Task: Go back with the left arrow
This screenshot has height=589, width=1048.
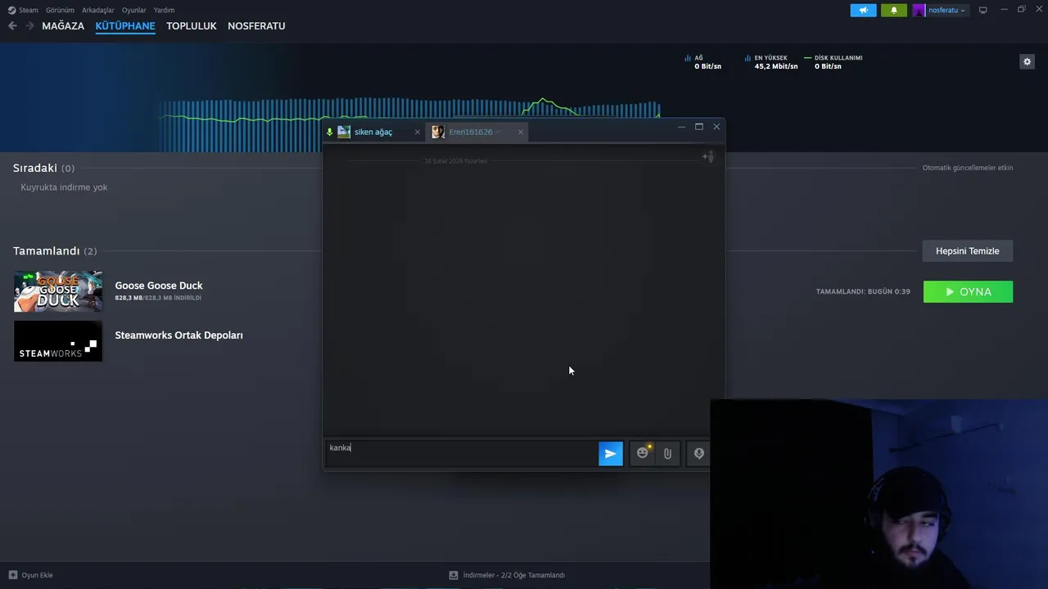Action: coord(12,26)
